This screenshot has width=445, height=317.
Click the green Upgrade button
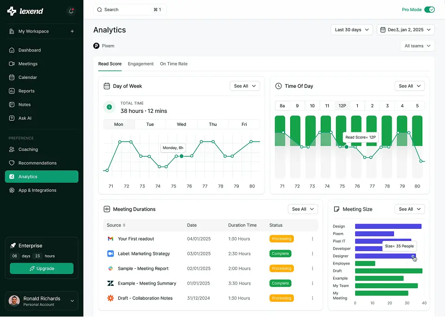tap(42, 268)
